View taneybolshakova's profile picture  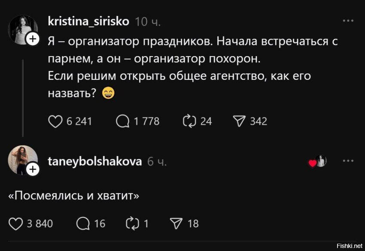click(x=22, y=160)
